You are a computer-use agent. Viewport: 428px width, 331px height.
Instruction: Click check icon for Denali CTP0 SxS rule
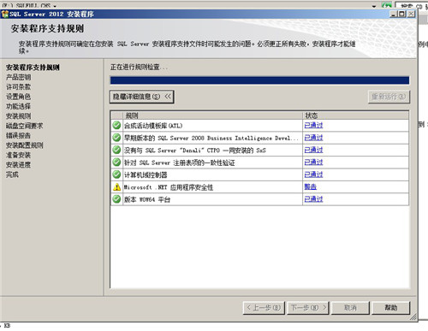coord(116,150)
